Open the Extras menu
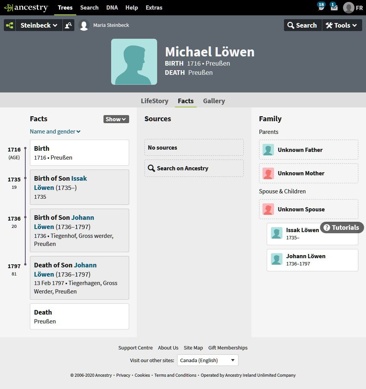The width and height of the screenshot is (366, 389). (x=154, y=8)
